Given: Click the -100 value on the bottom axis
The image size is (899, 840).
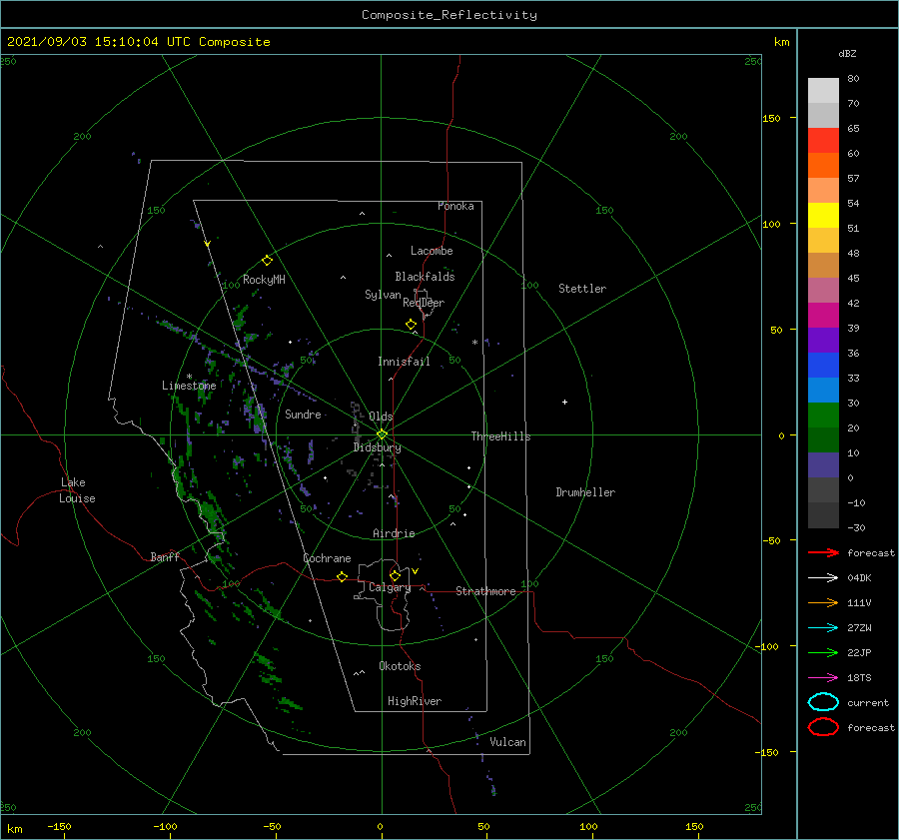Looking at the screenshot, I should (165, 826).
